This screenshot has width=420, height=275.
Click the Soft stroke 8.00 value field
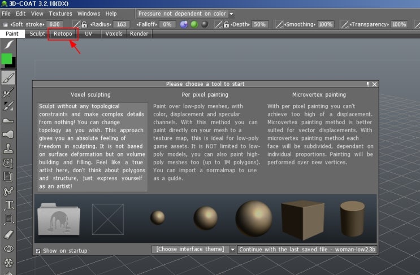(x=55, y=24)
